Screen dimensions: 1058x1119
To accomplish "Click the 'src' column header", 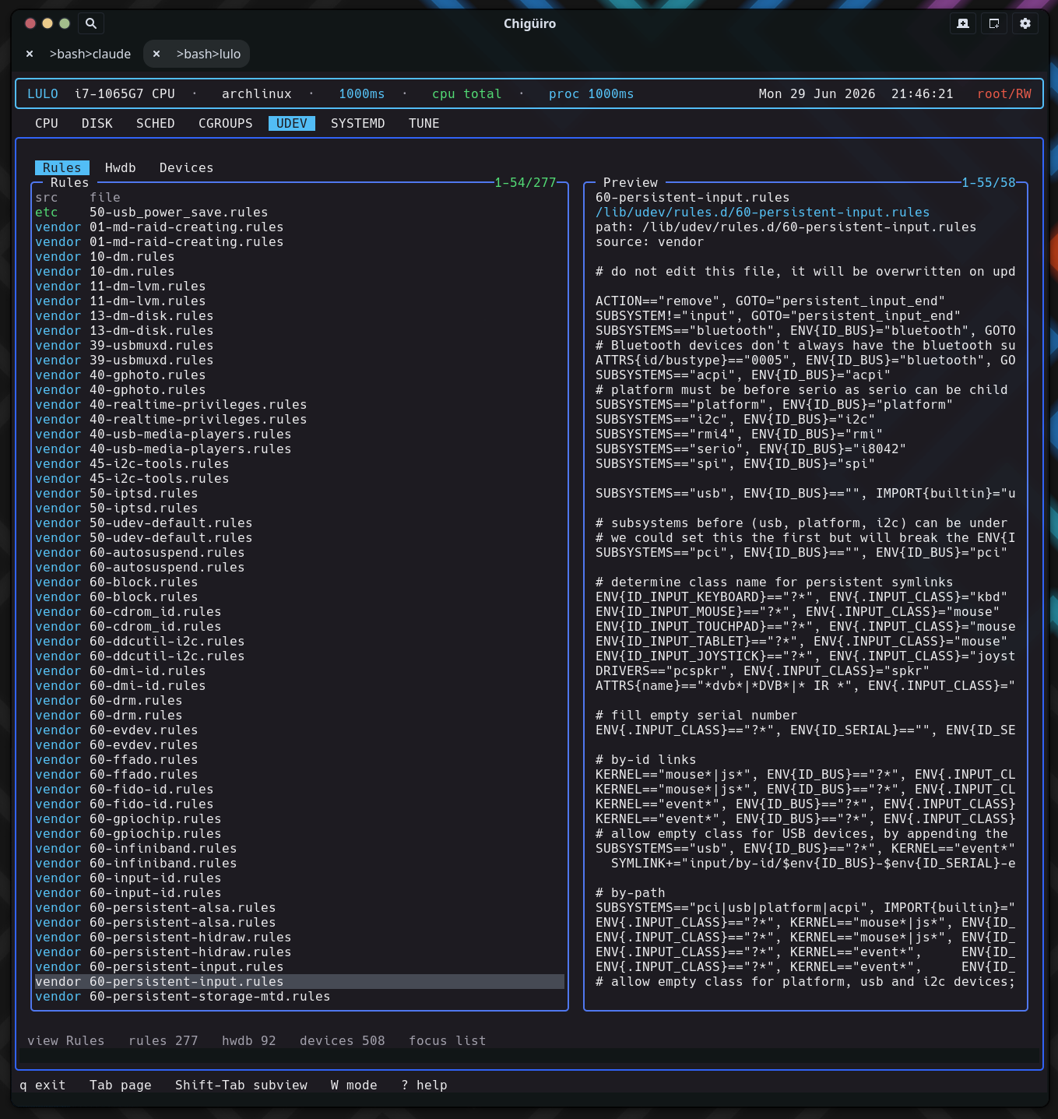I will tap(47, 197).
